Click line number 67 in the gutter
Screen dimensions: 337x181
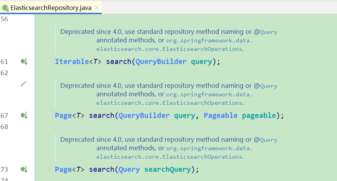click(x=4, y=116)
